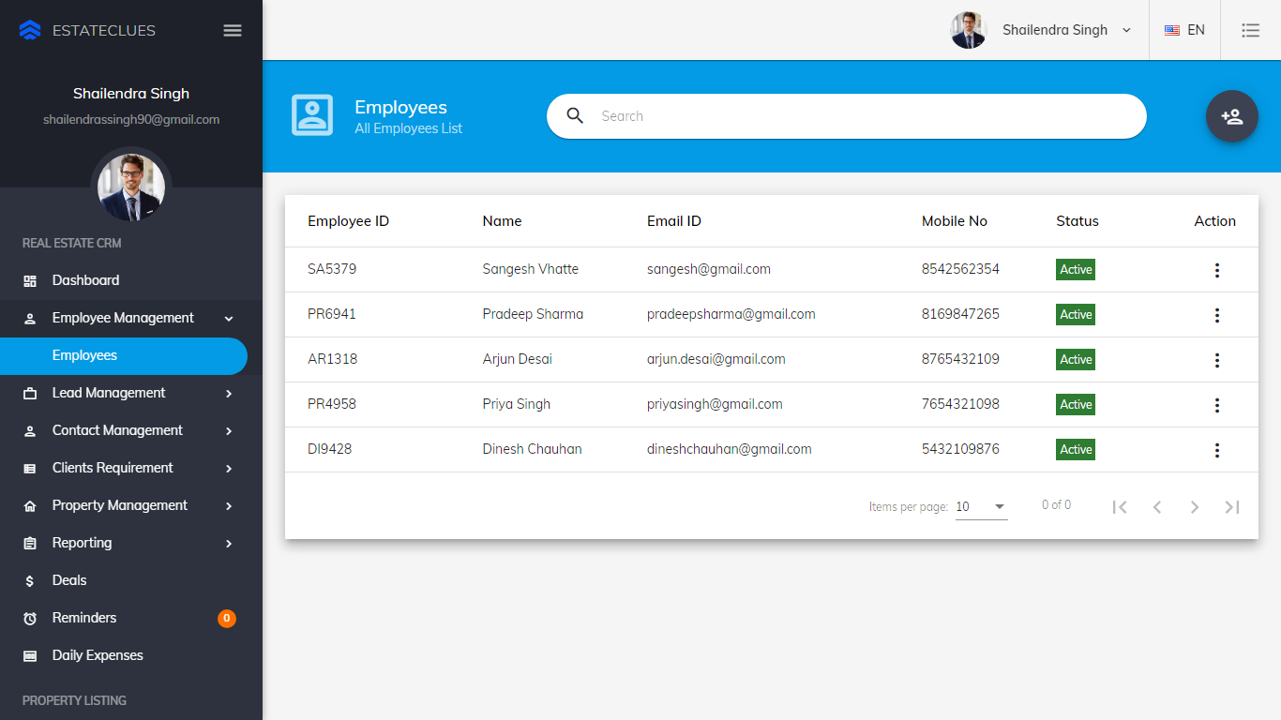Click the add employee icon button
This screenshot has width=1281, height=720.
click(x=1231, y=116)
